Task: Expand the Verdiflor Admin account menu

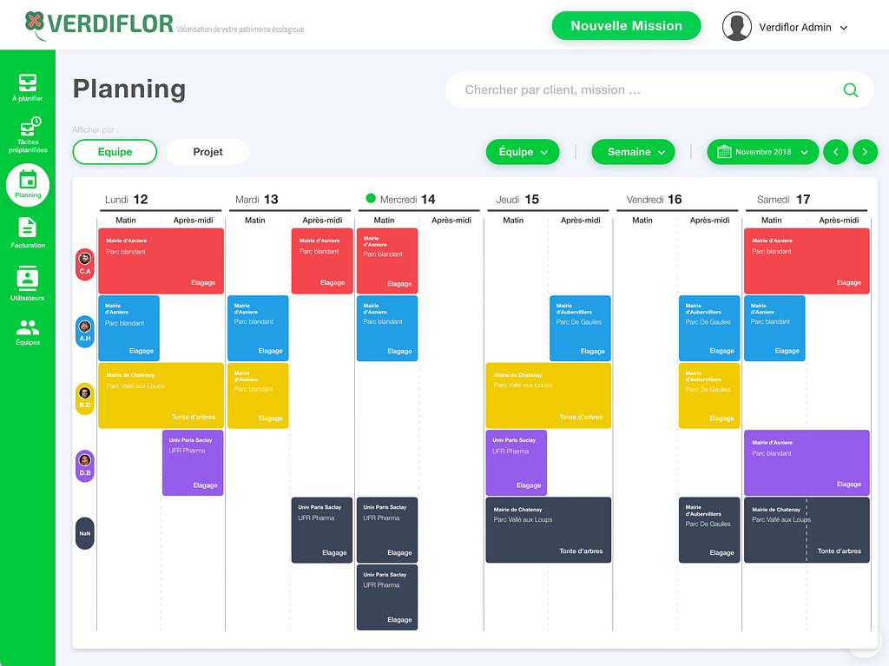Action: (x=843, y=28)
